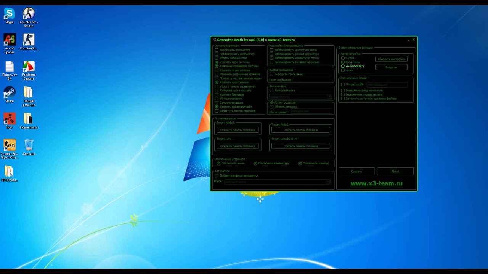Click the About button
Viewport: 488px width, 274px height.
tap(395, 171)
